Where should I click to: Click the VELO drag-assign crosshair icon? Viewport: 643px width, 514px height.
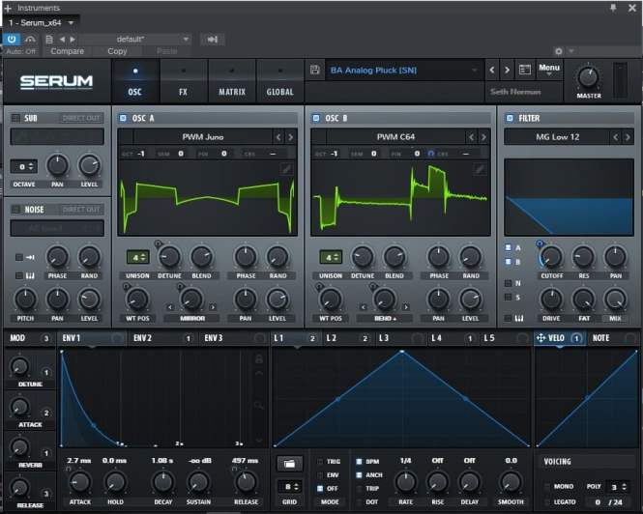coord(541,338)
